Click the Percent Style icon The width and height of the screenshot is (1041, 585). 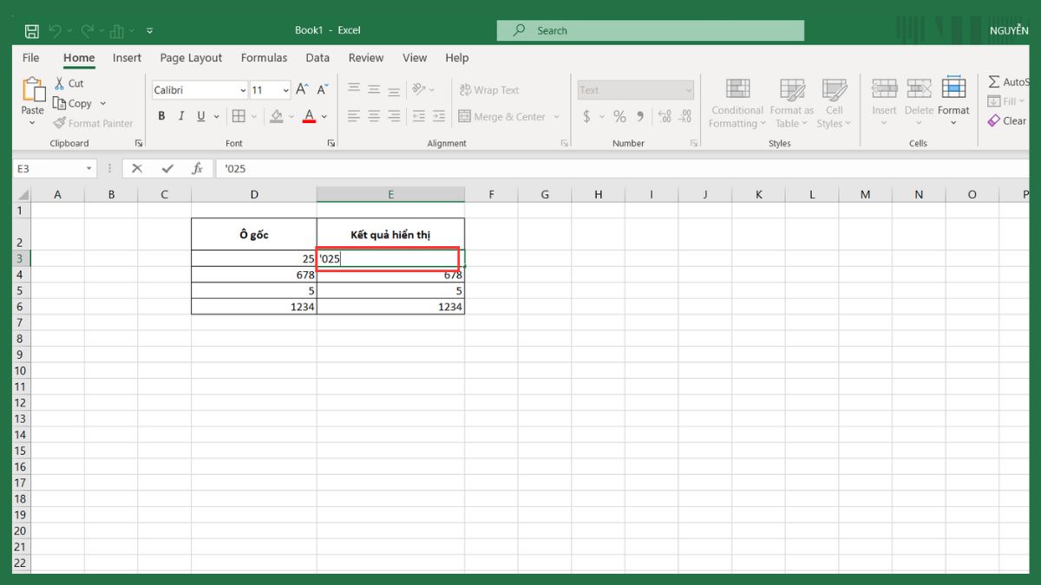coord(619,116)
